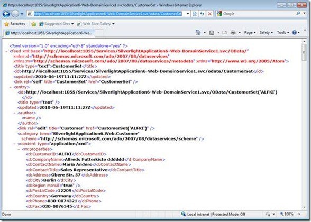The width and height of the screenshot is (311, 222).
Task: Click the toolbar overflow chevron
Action: tap(305, 30)
